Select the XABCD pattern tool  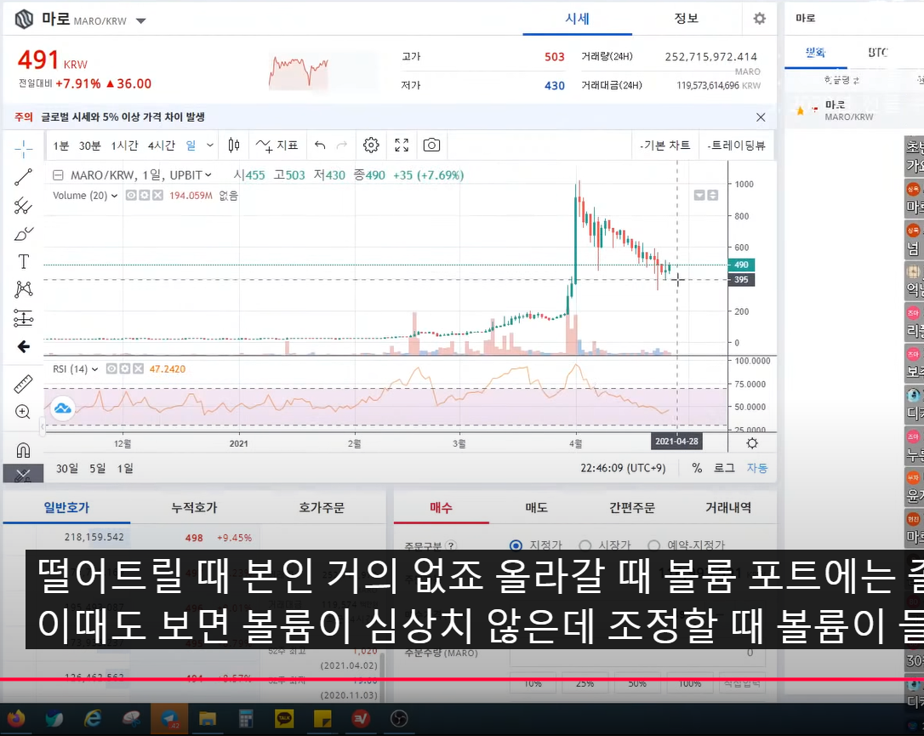pos(24,289)
